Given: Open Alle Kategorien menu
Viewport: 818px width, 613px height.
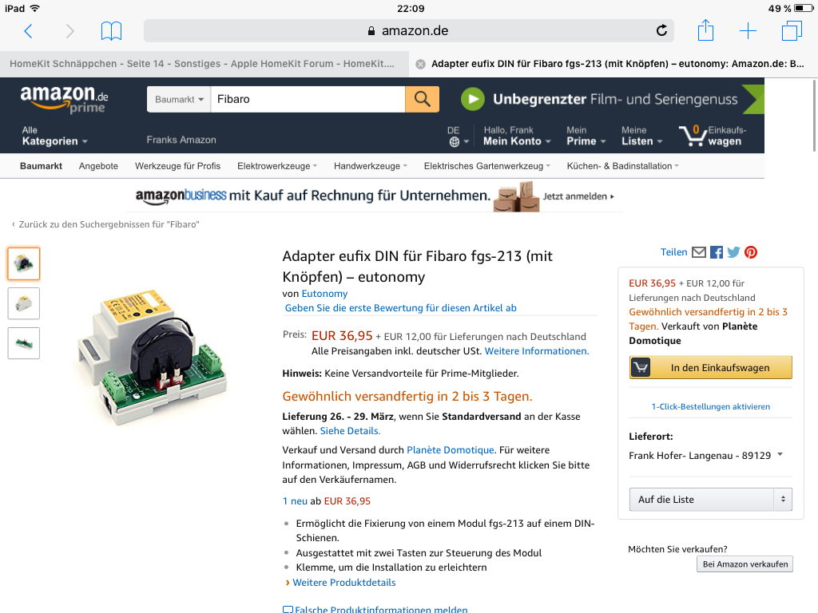Looking at the screenshot, I should pyautogui.click(x=54, y=136).
